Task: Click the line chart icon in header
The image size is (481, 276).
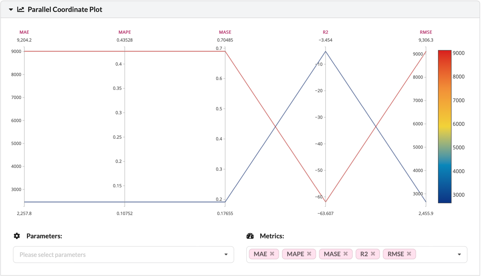Action: pos(21,10)
